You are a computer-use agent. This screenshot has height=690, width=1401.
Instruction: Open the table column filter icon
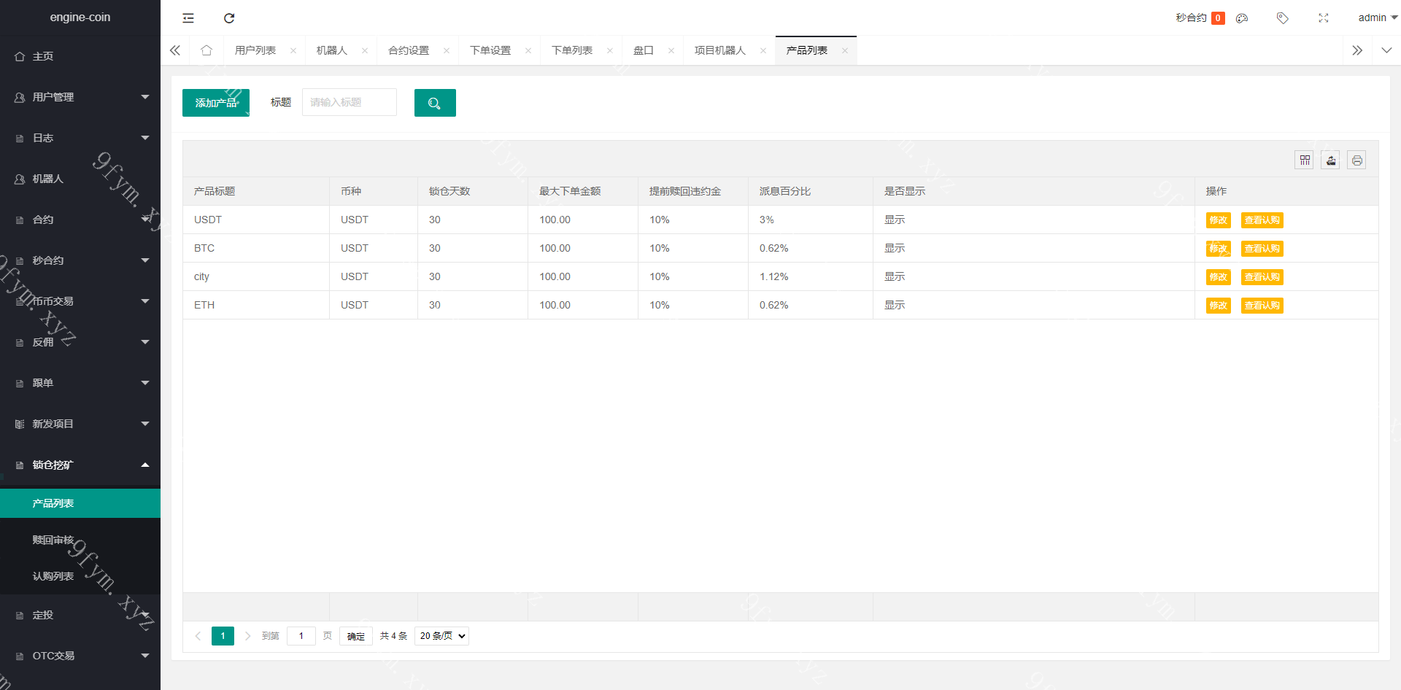(1304, 160)
